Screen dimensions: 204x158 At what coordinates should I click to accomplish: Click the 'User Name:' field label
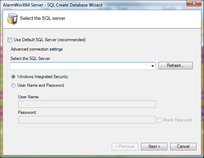tap(28, 97)
